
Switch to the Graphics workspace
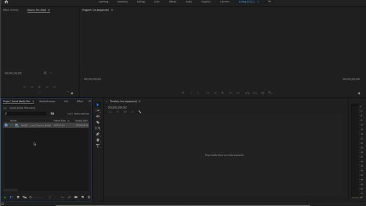point(206,2)
